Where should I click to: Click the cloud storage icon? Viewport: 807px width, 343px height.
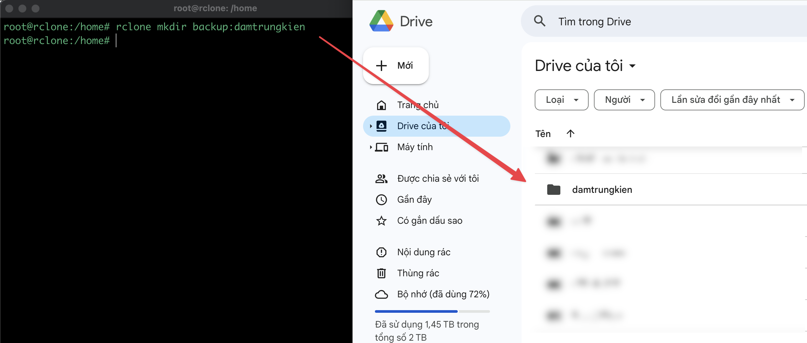(x=381, y=294)
